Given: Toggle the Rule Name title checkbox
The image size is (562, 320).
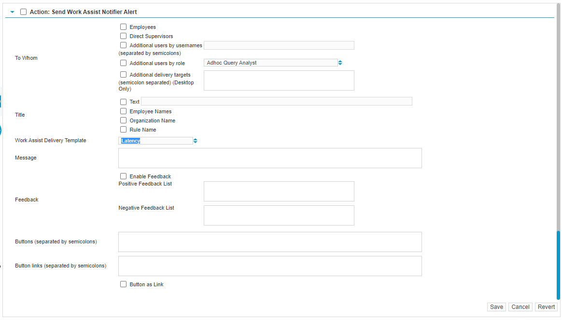Looking at the screenshot, I should (x=124, y=130).
